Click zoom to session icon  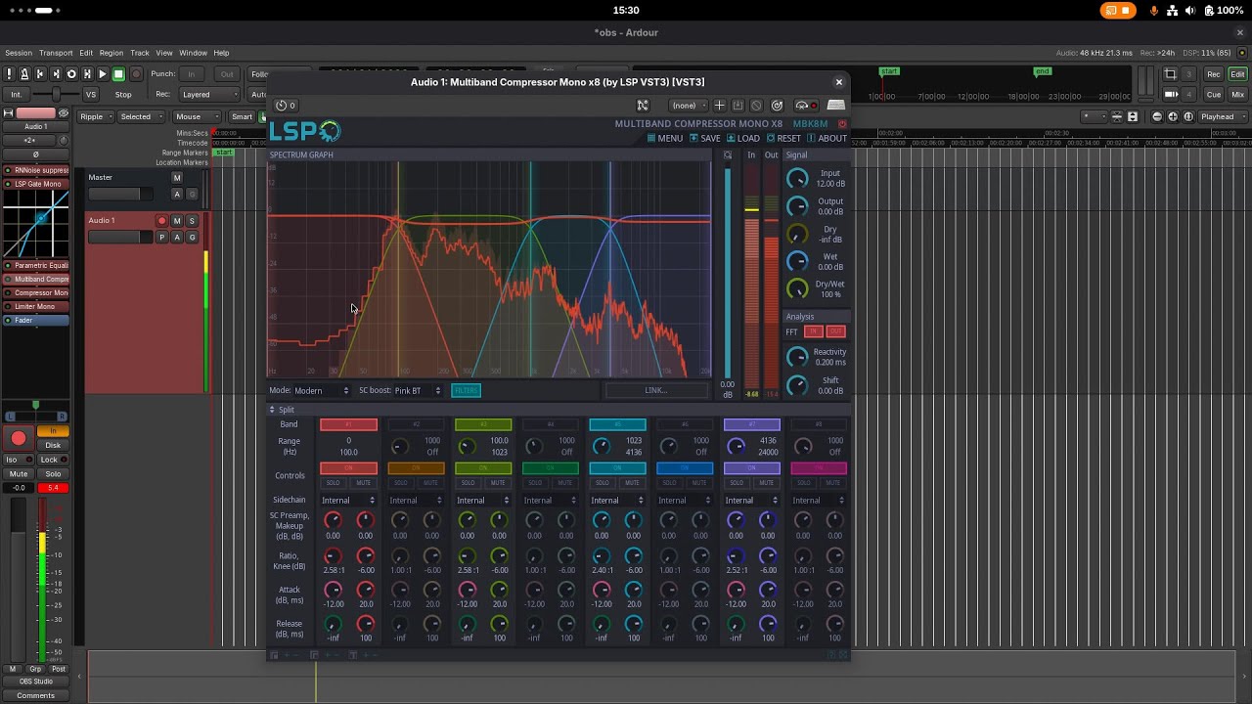click(1187, 116)
